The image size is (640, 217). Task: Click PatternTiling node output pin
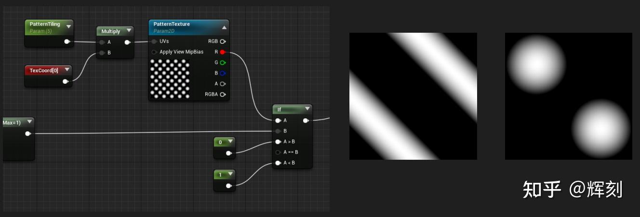tap(67, 42)
